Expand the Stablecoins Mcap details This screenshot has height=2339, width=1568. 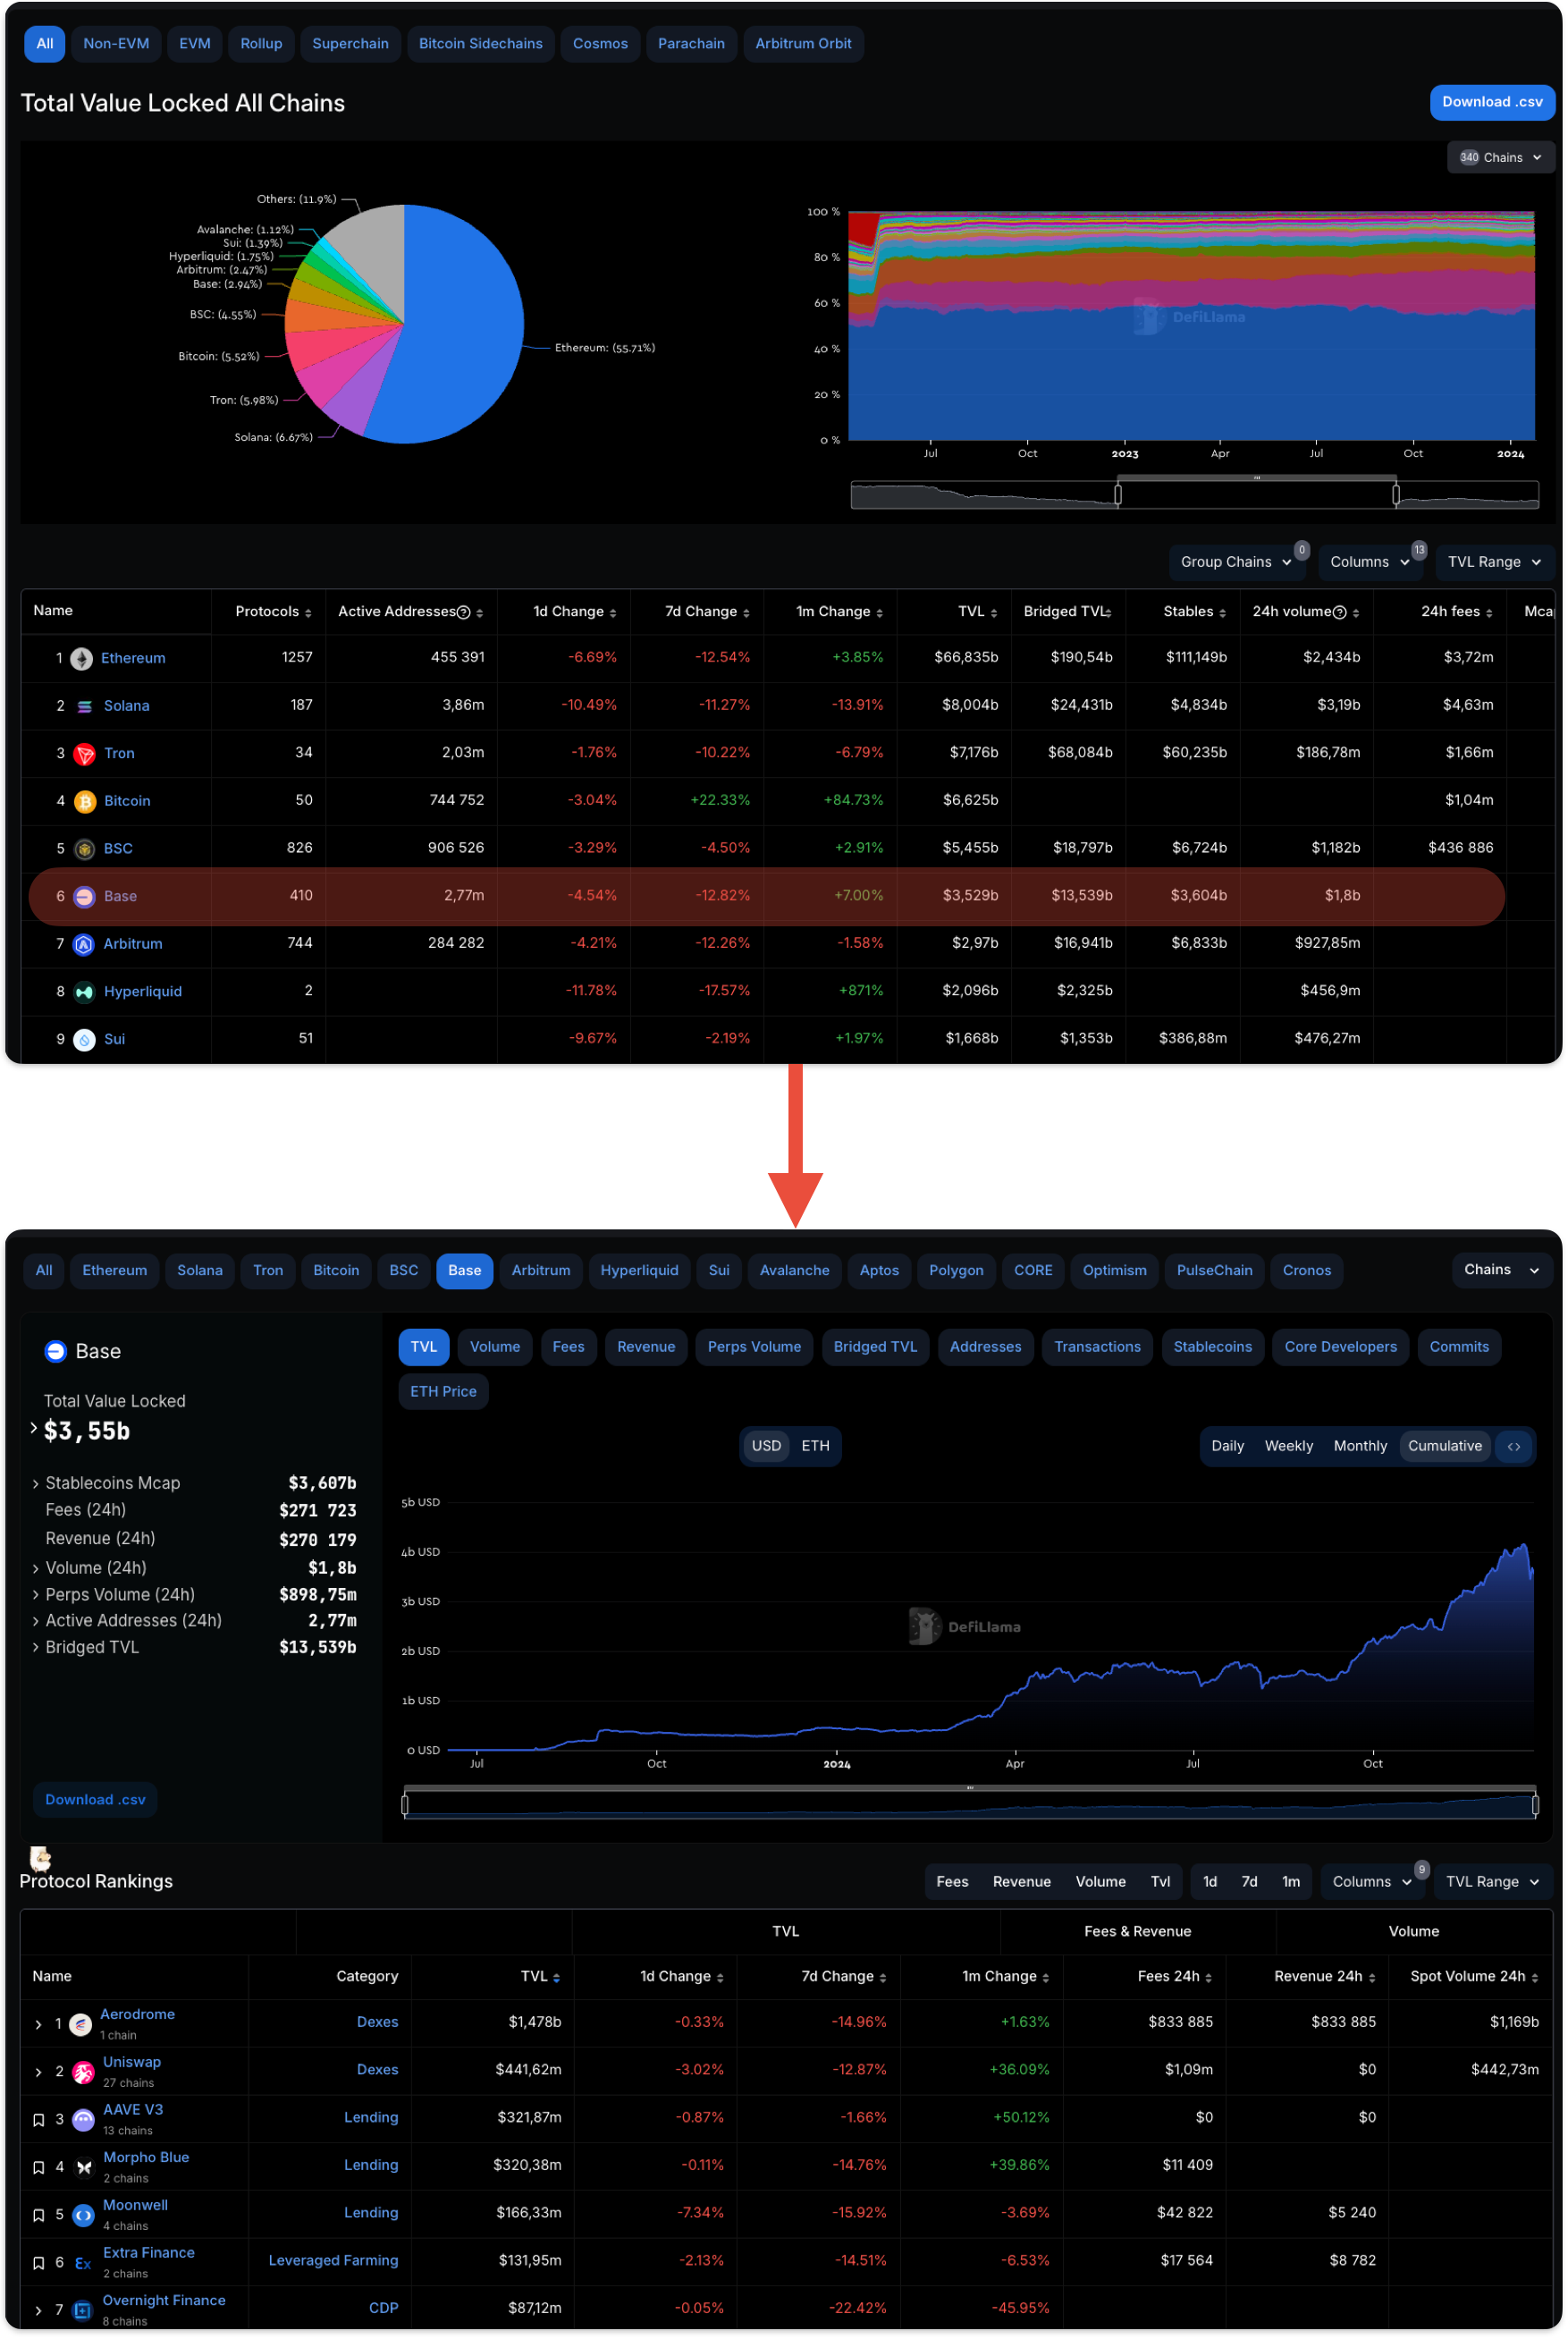[x=36, y=1484]
